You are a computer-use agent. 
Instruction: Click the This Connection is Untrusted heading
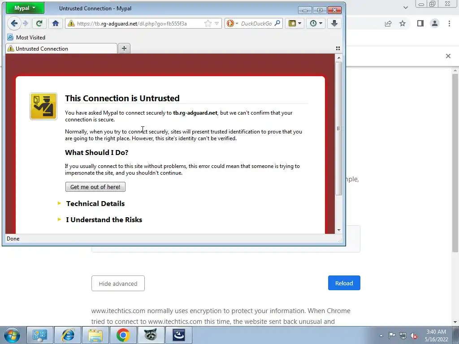(122, 98)
